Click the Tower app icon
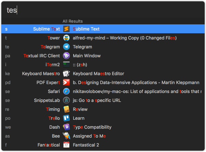The height and width of the screenshot is (152, 206). click(66, 38)
